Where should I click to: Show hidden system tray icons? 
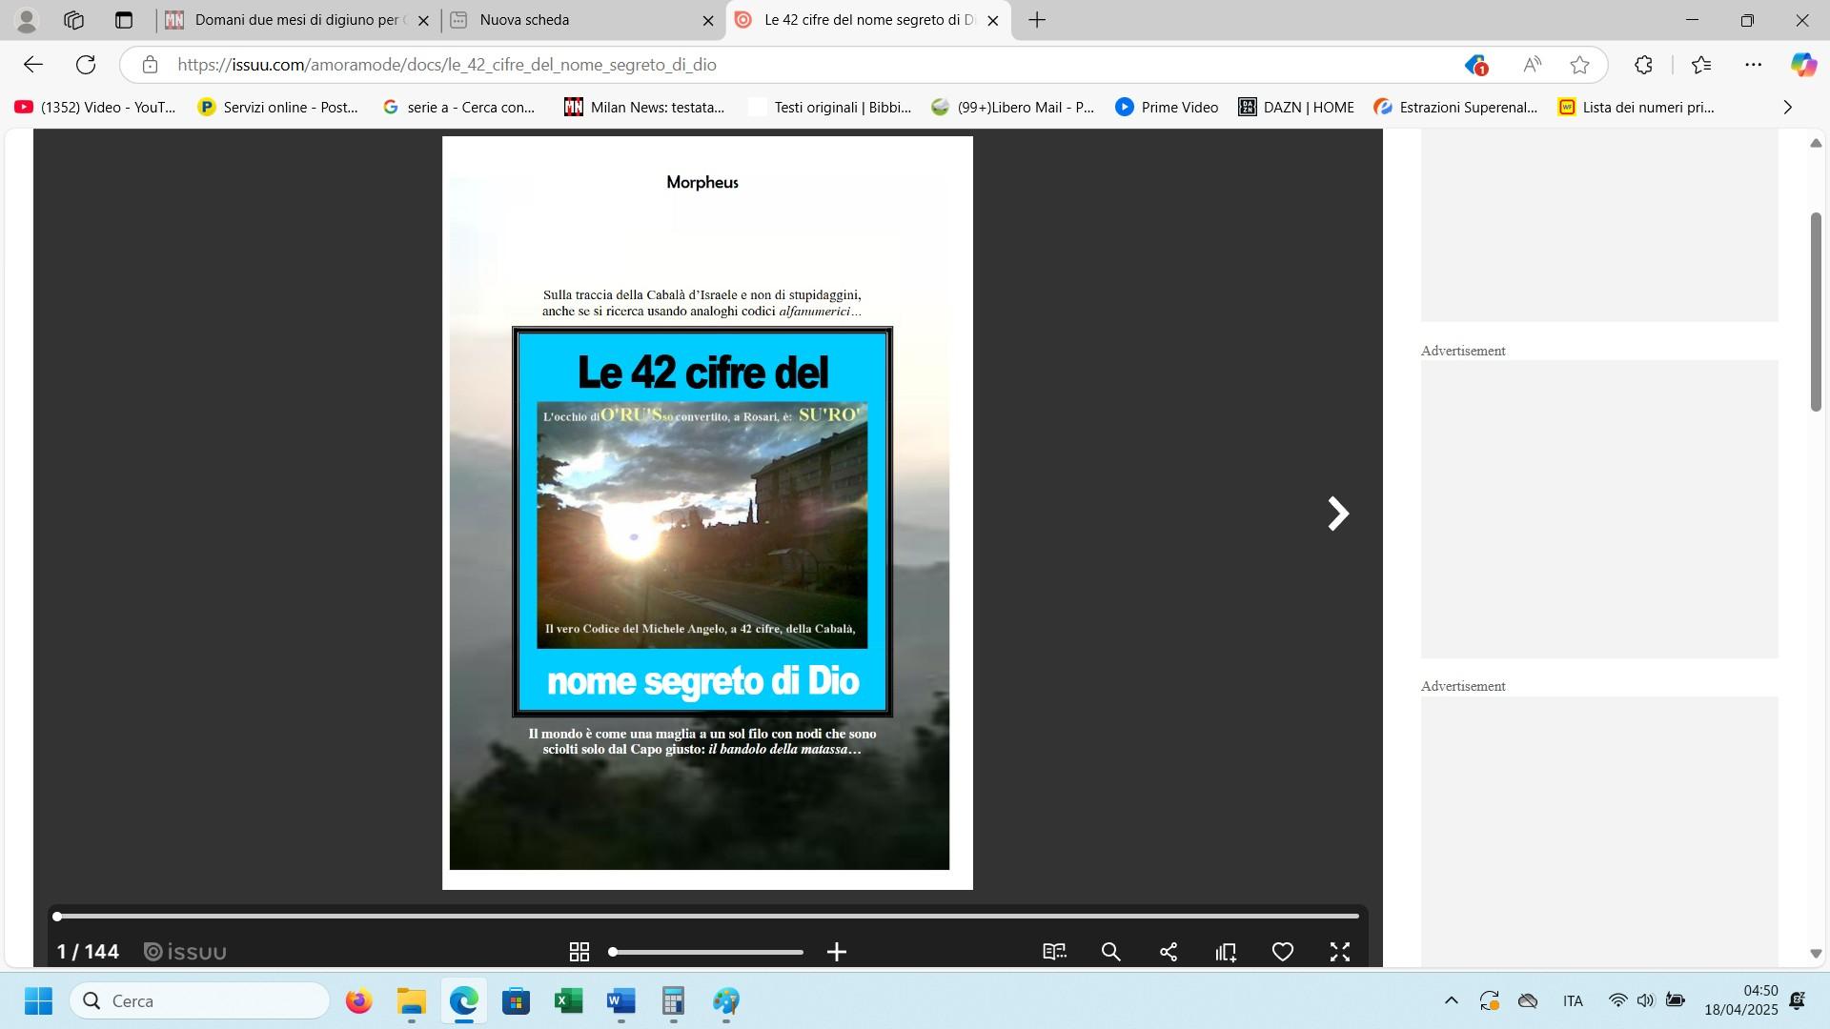[x=1451, y=1000]
